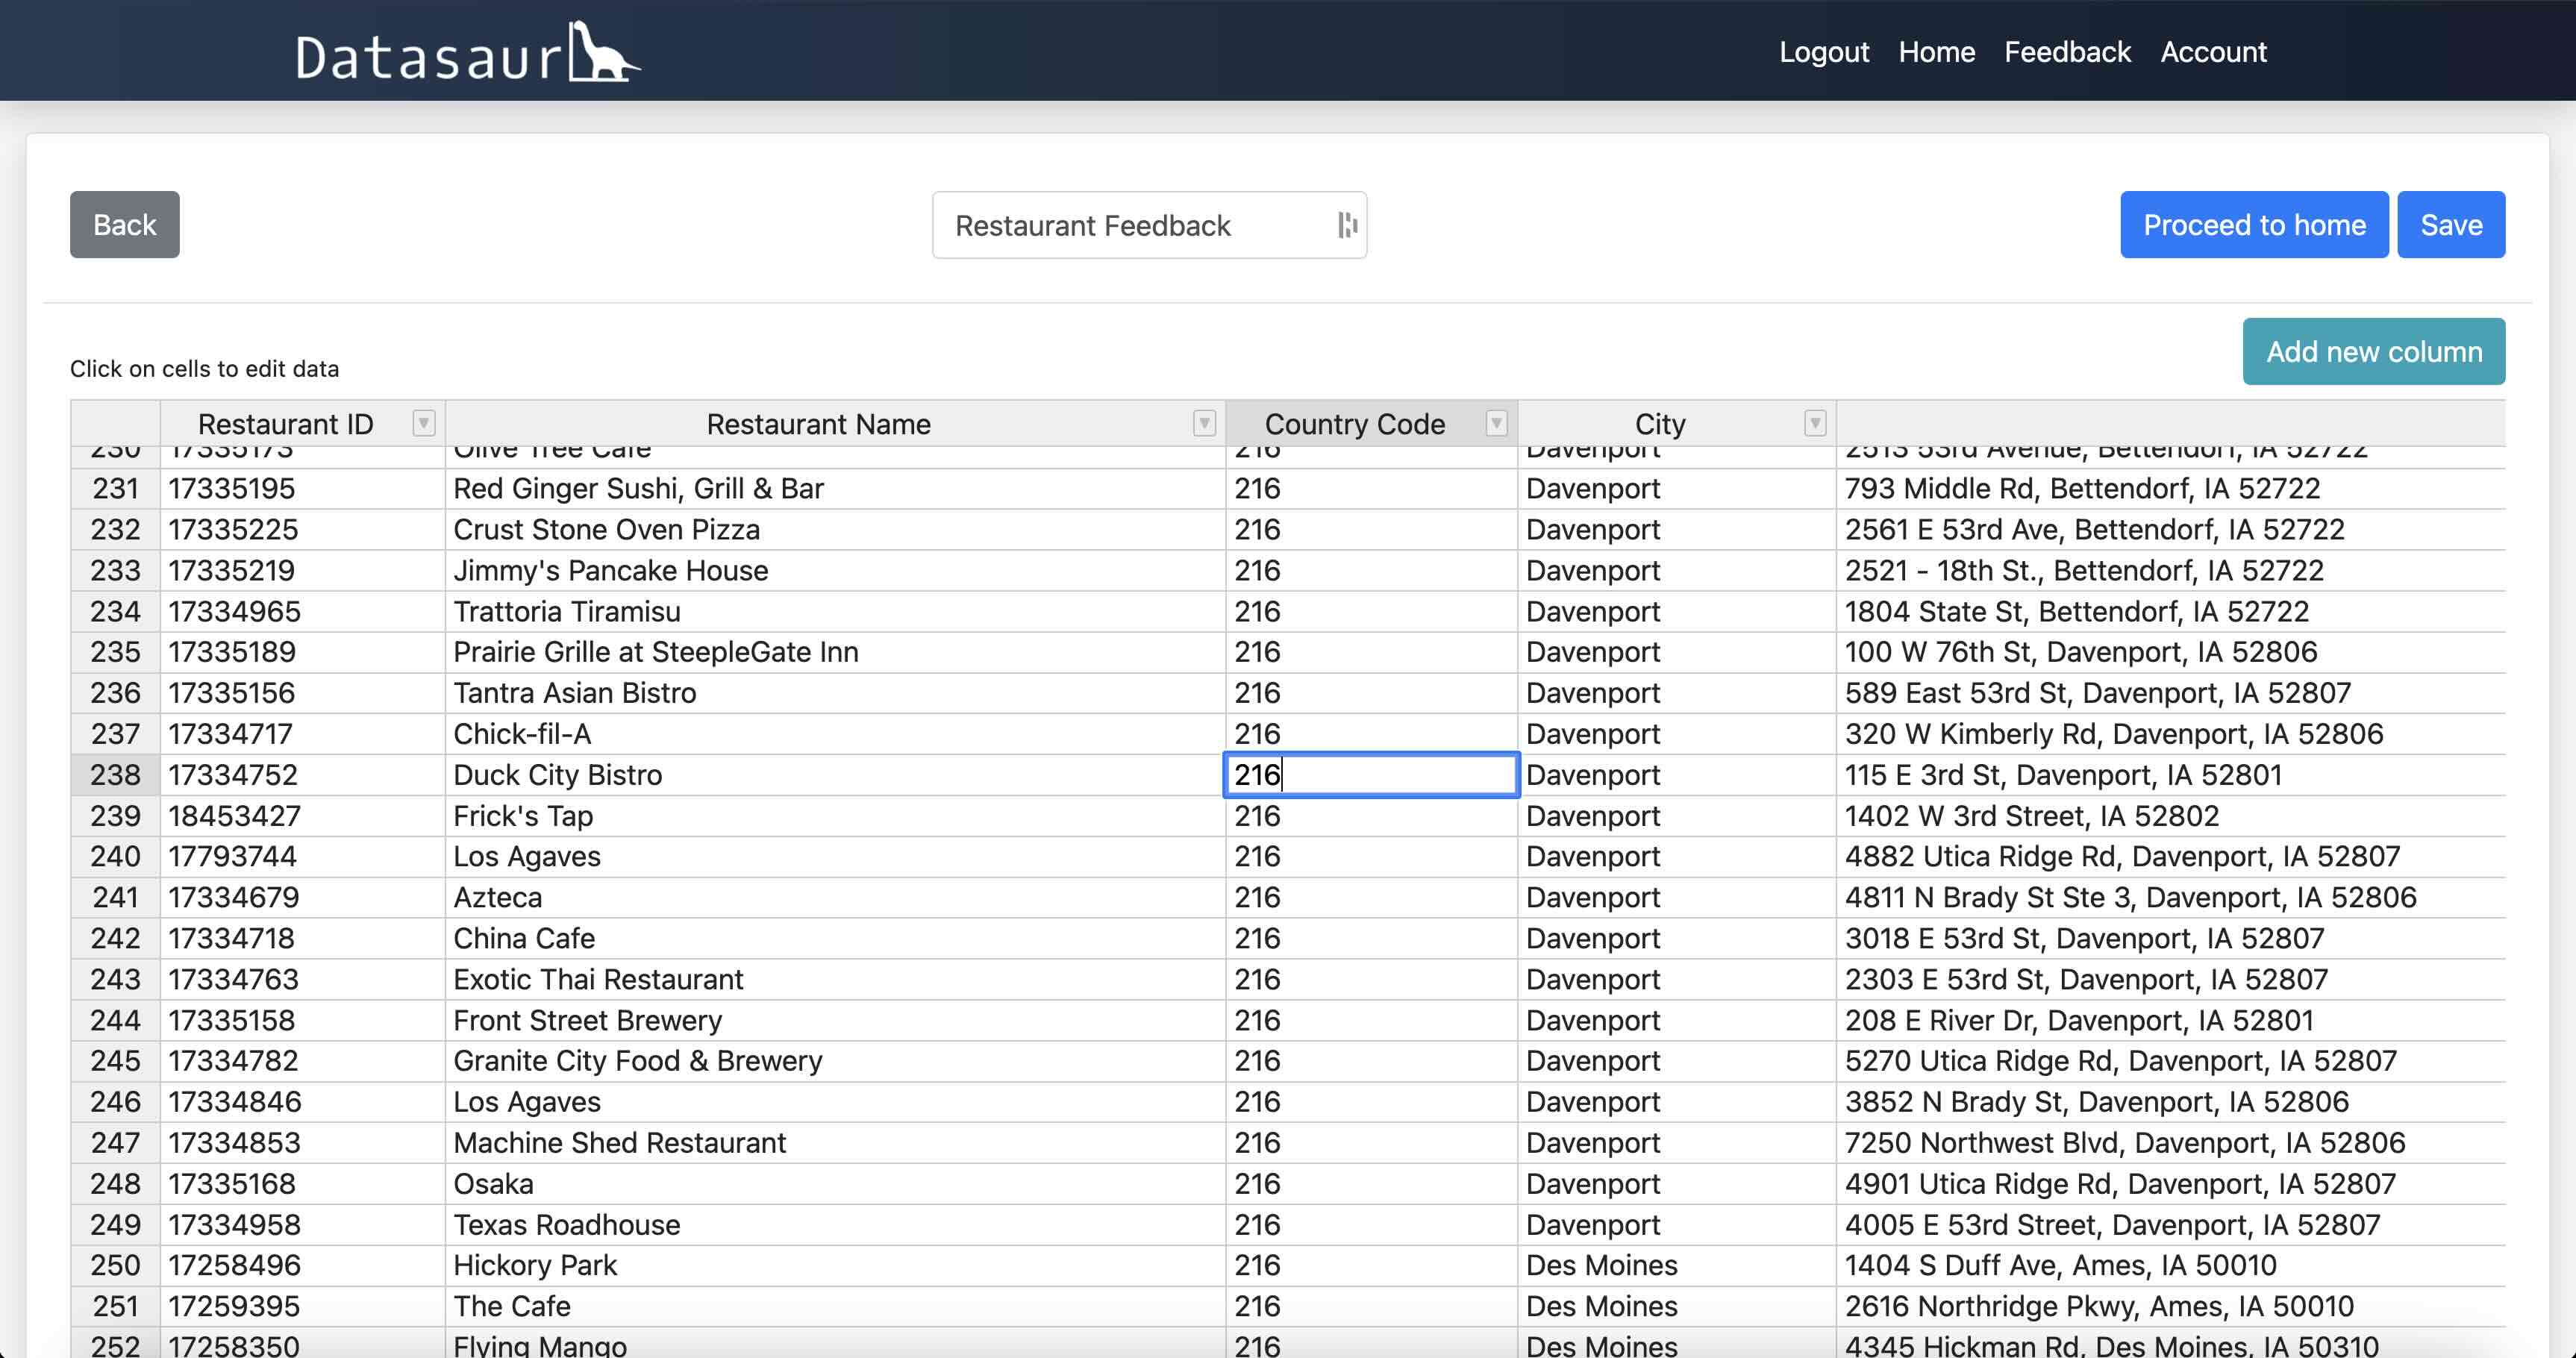Click icon inside Restaurant Feedback name field

tap(1347, 225)
